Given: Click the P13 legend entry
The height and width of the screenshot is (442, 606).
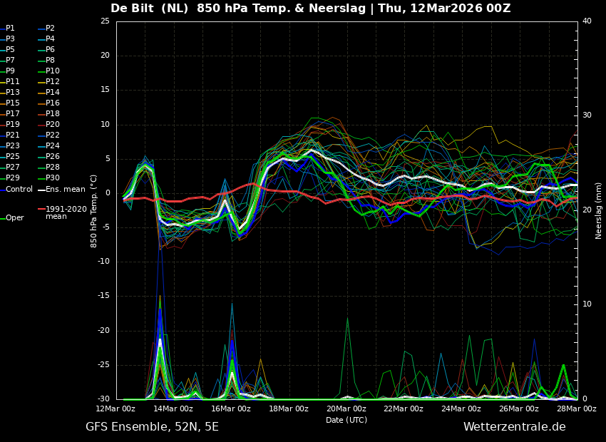Looking at the screenshot, I should pyautogui.click(x=13, y=93).
